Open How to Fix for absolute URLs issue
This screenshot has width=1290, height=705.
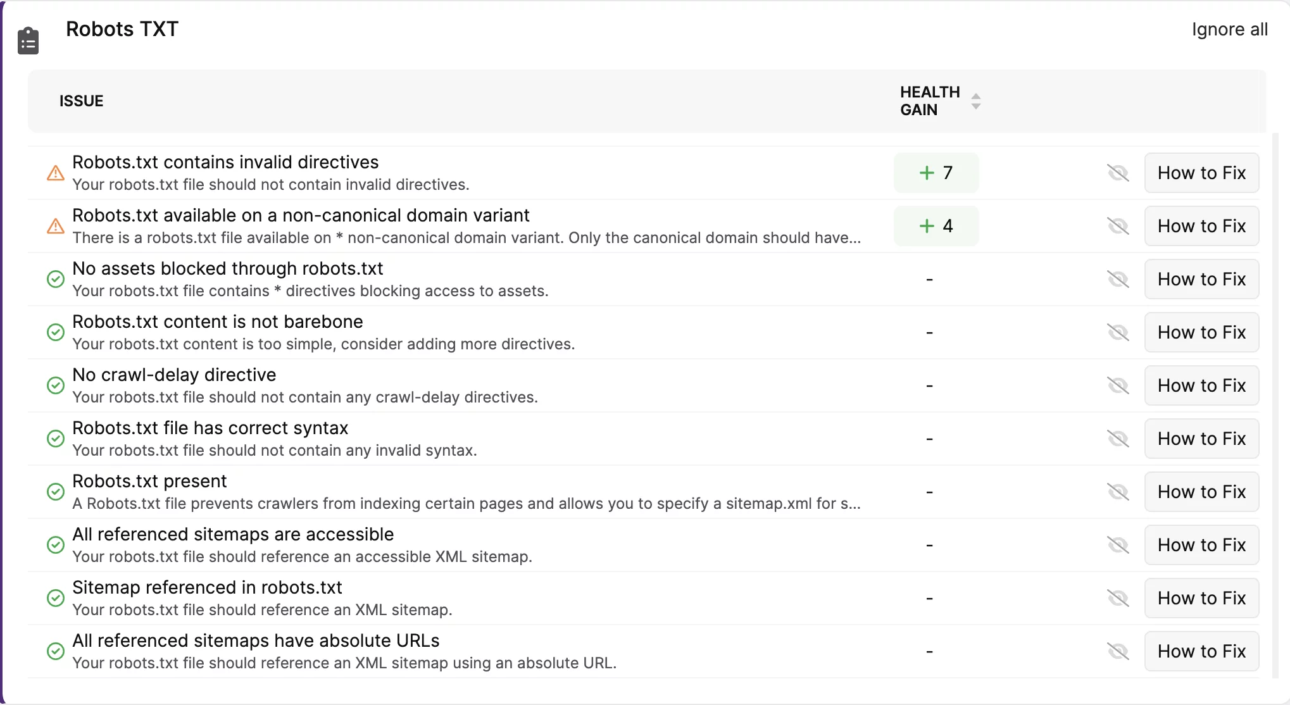(x=1201, y=651)
